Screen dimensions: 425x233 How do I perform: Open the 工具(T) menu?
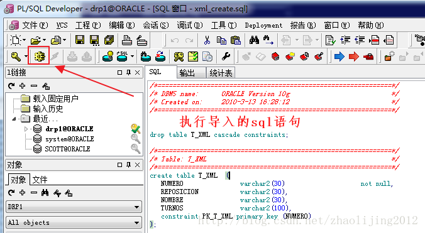[x=224, y=26]
